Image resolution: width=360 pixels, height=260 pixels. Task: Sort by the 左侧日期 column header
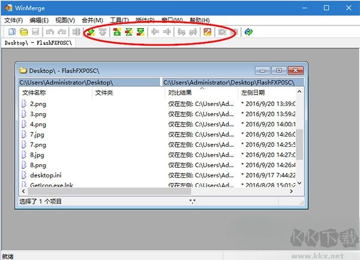(267, 93)
